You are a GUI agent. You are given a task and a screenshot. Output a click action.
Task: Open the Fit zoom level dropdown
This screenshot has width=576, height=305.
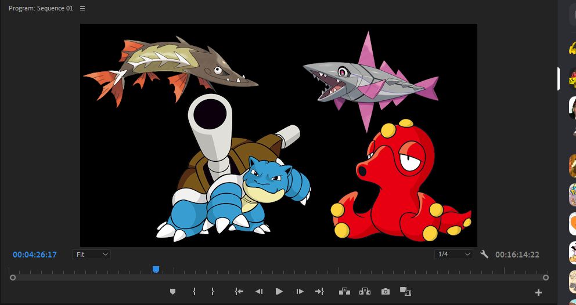pyautogui.click(x=91, y=255)
